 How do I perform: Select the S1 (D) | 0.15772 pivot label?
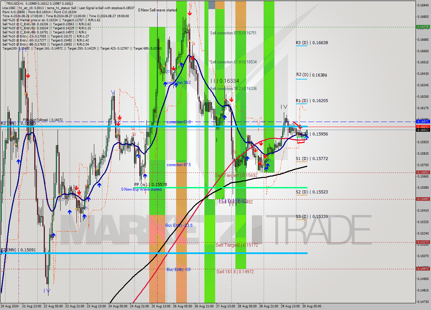click(312, 159)
